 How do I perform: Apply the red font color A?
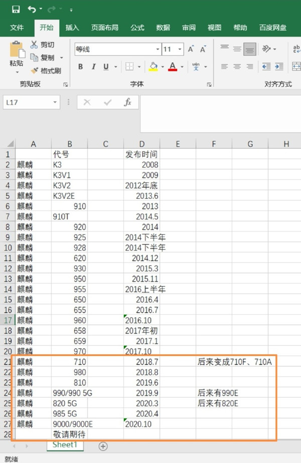pyautogui.click(x=173, y=67)
